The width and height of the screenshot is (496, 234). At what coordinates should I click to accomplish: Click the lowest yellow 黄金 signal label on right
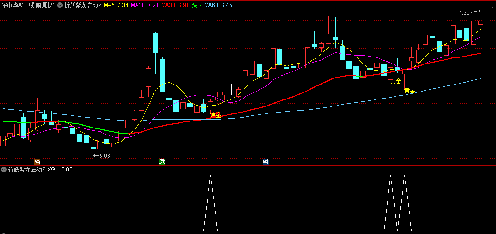click(410, 91)
